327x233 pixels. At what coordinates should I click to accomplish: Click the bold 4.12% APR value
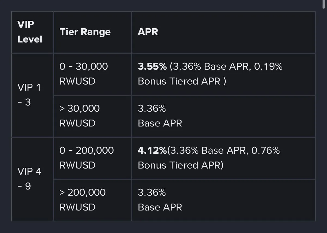(152, 150)
